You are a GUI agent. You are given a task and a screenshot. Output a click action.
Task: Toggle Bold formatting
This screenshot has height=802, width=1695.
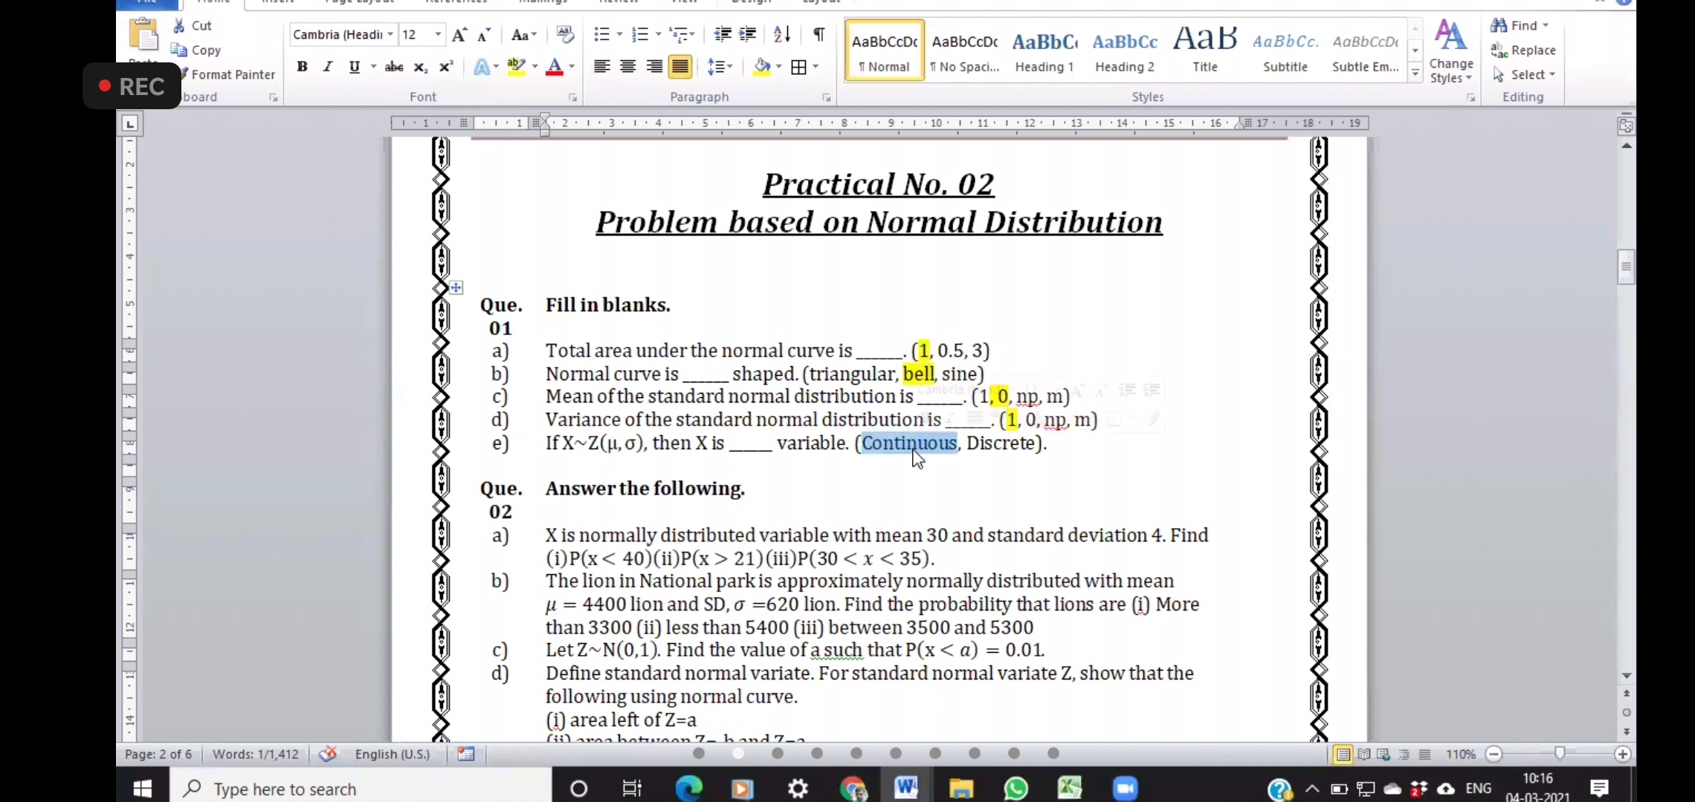point(302,67)
